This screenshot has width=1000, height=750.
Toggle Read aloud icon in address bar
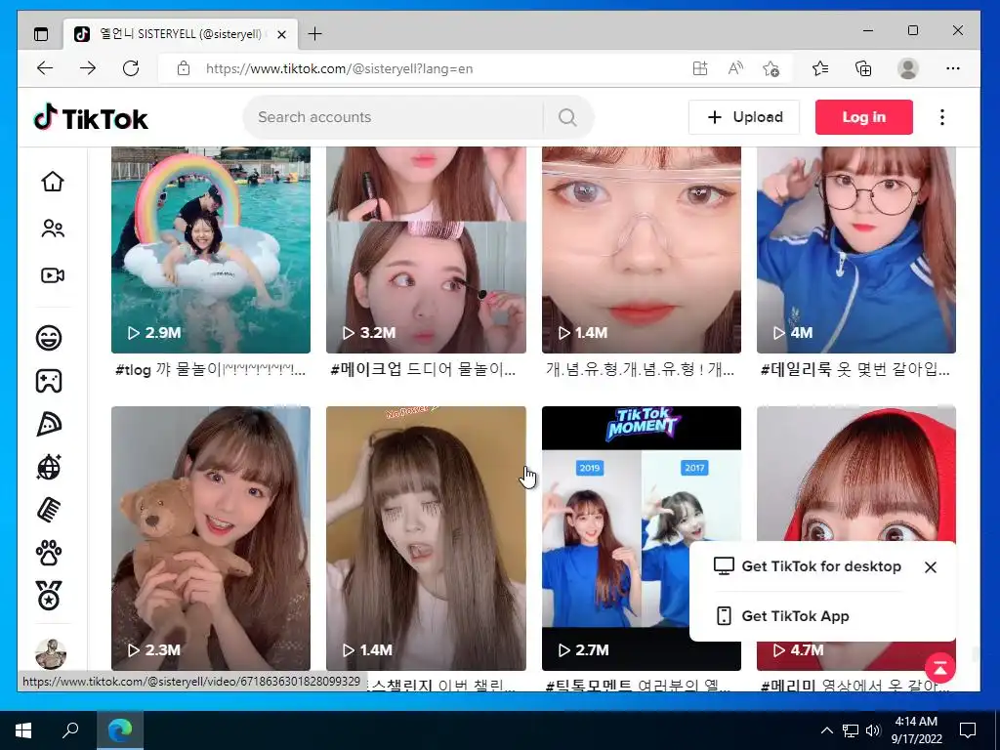tap(735, 68)
